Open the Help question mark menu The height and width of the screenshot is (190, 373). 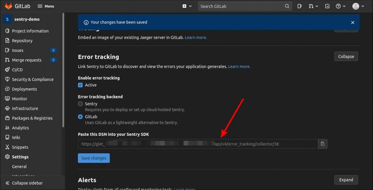tap(340, 6)
